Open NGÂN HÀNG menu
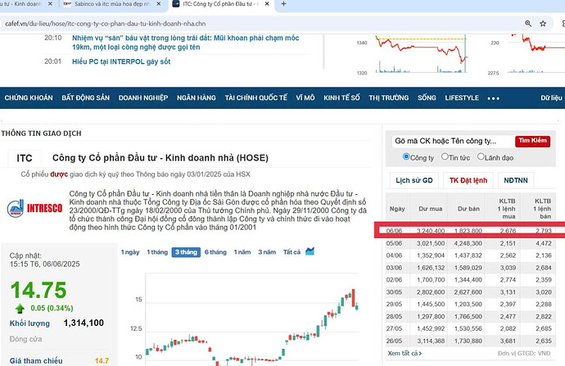This screenshot has height=366, width=565. [196, 98]
